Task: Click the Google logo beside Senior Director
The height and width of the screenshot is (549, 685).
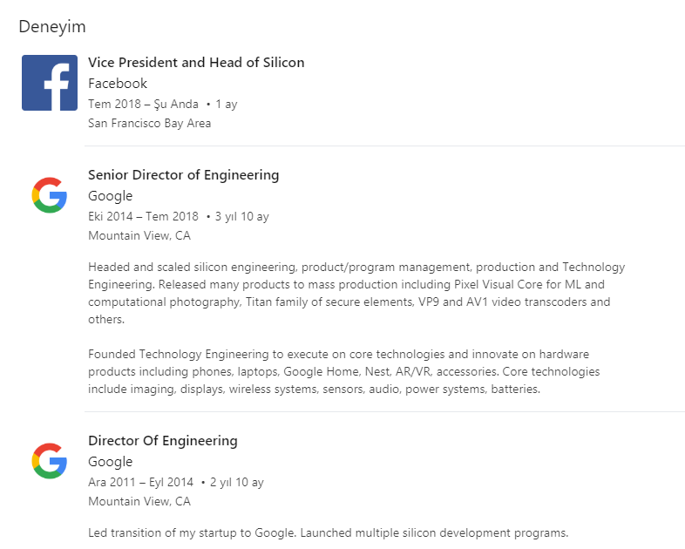Action: coord(50,195)
